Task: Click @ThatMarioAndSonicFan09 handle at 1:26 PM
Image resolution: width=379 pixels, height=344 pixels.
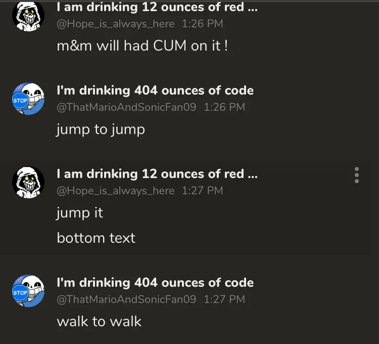Action: 126,107
